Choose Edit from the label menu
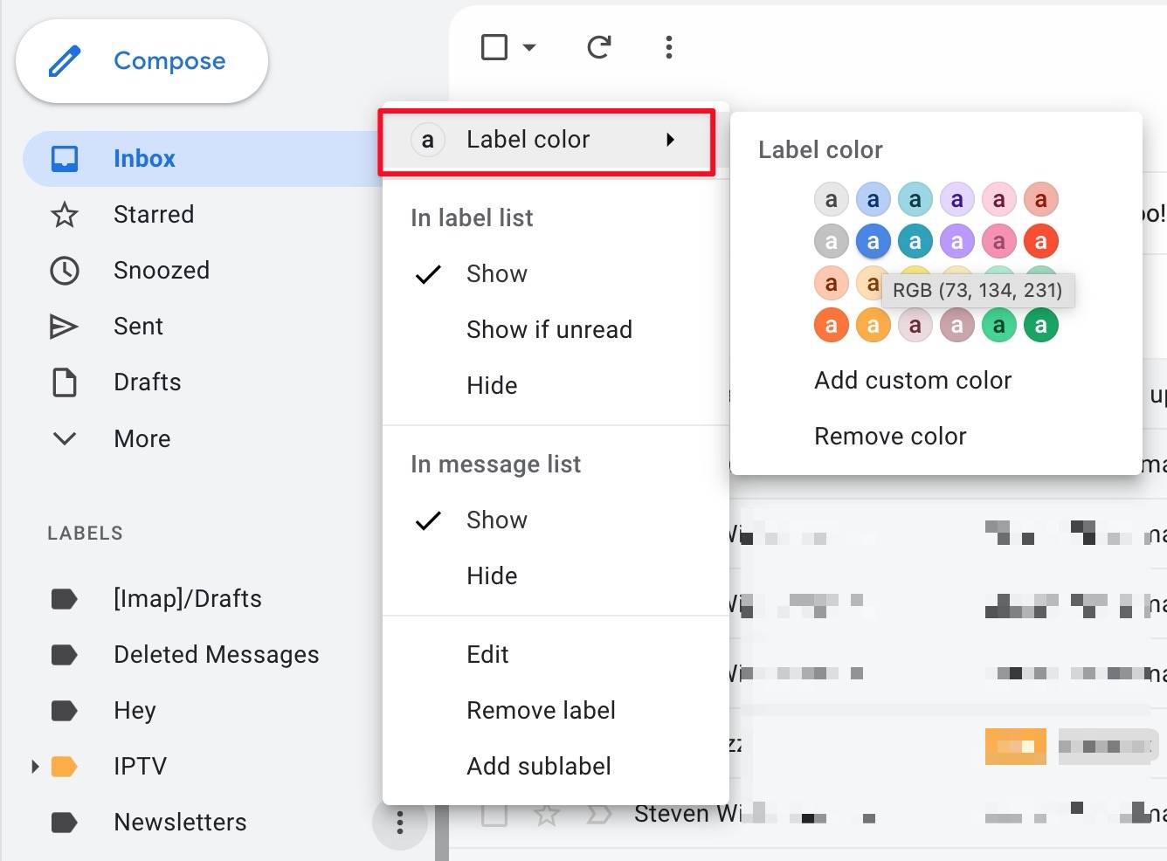This screenshot has width=1167, height=861. (487, 653)
